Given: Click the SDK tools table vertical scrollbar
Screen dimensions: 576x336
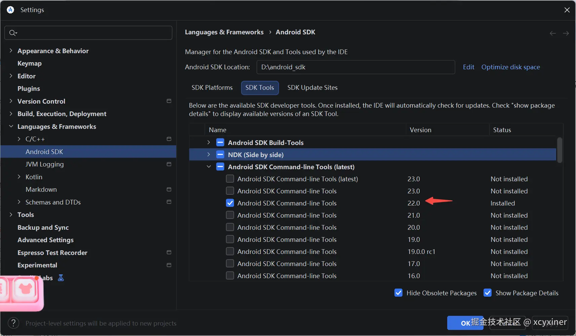Looking at the screenshot, I should click(x=560, y=150).
